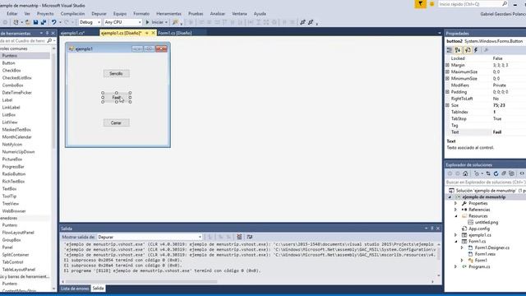The image size is (526, 296).
Task: Select the Fasil button on the form
Action: (117, 97)
